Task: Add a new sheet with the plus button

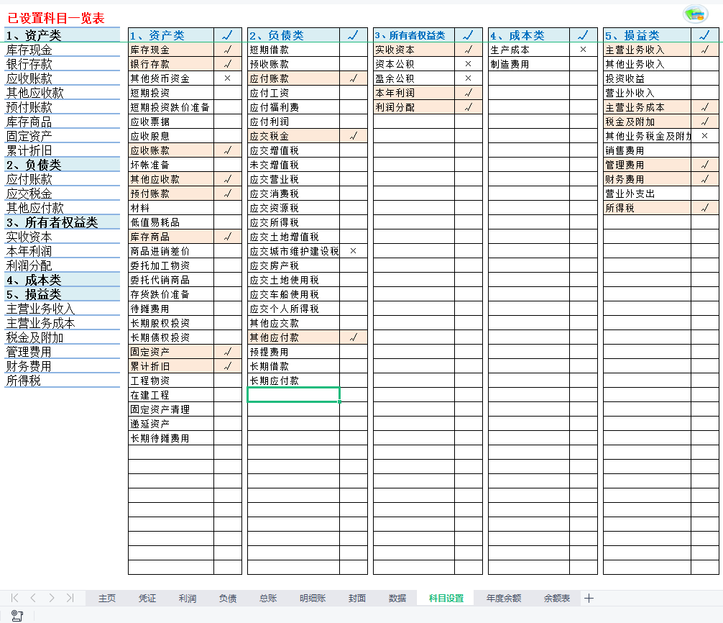Action: [589, 599]
